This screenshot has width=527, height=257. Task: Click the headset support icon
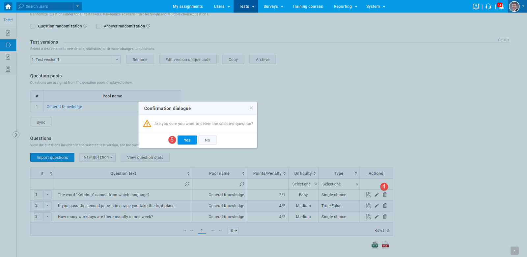coord(488,7)
